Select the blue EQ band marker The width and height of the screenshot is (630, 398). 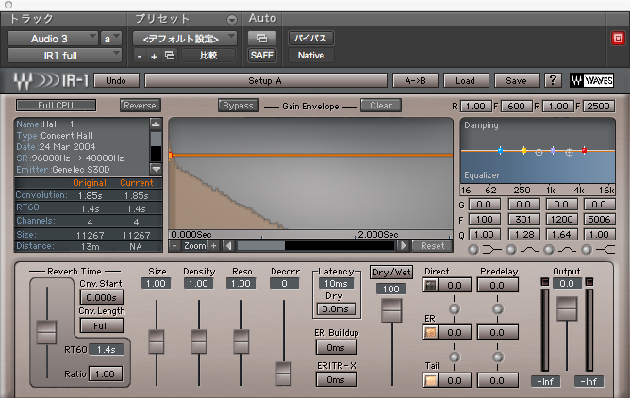500,151
